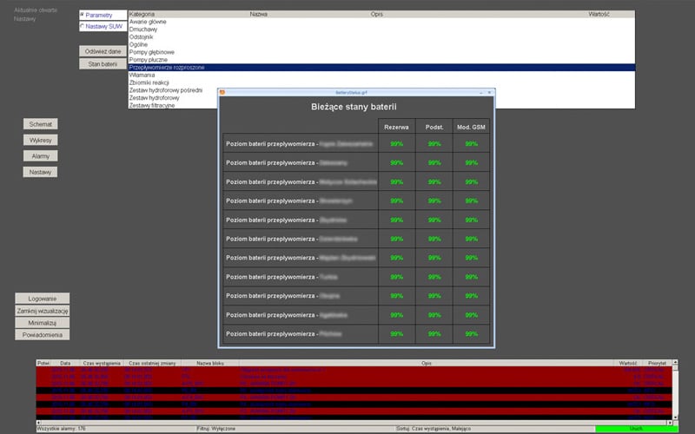Click the Kategoria column header

pos(142,15)
